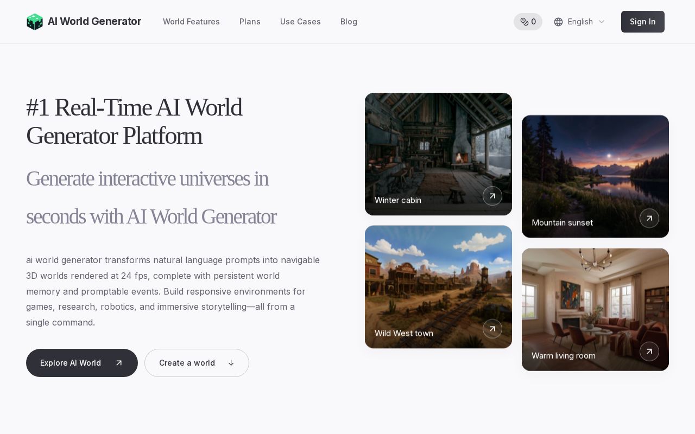This screenshot has width=695, height=434.
Task: Open the Winter cabin arrow icon
Action: tap(492, 196)
